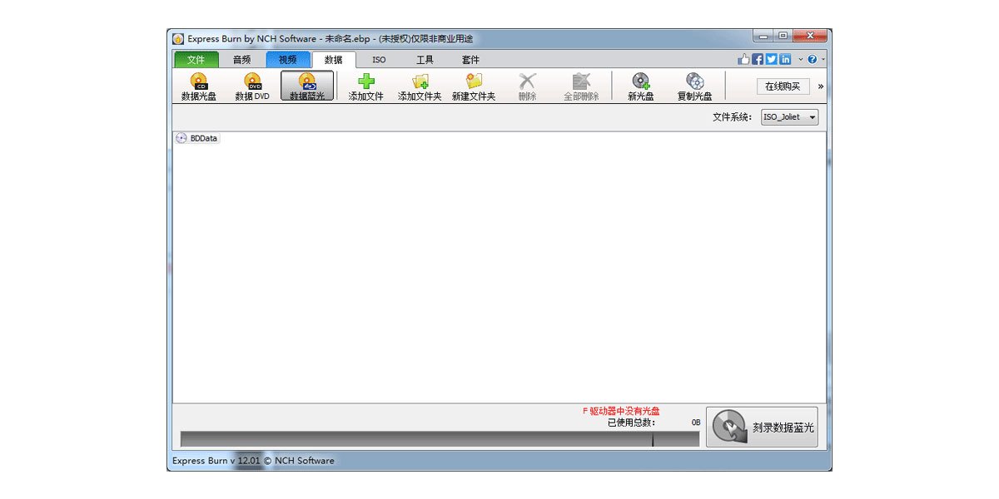
Task: Start a new disc with 新光盘 icon
Action: click(640, 86)
